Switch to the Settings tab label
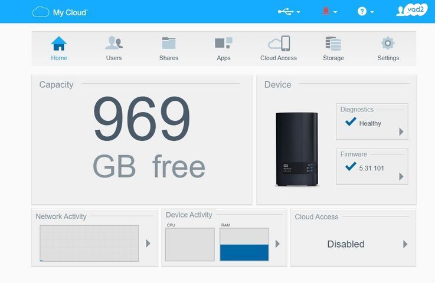Image resolution: width=435 pixels, height=283 pixels. (x=388, y=58)
